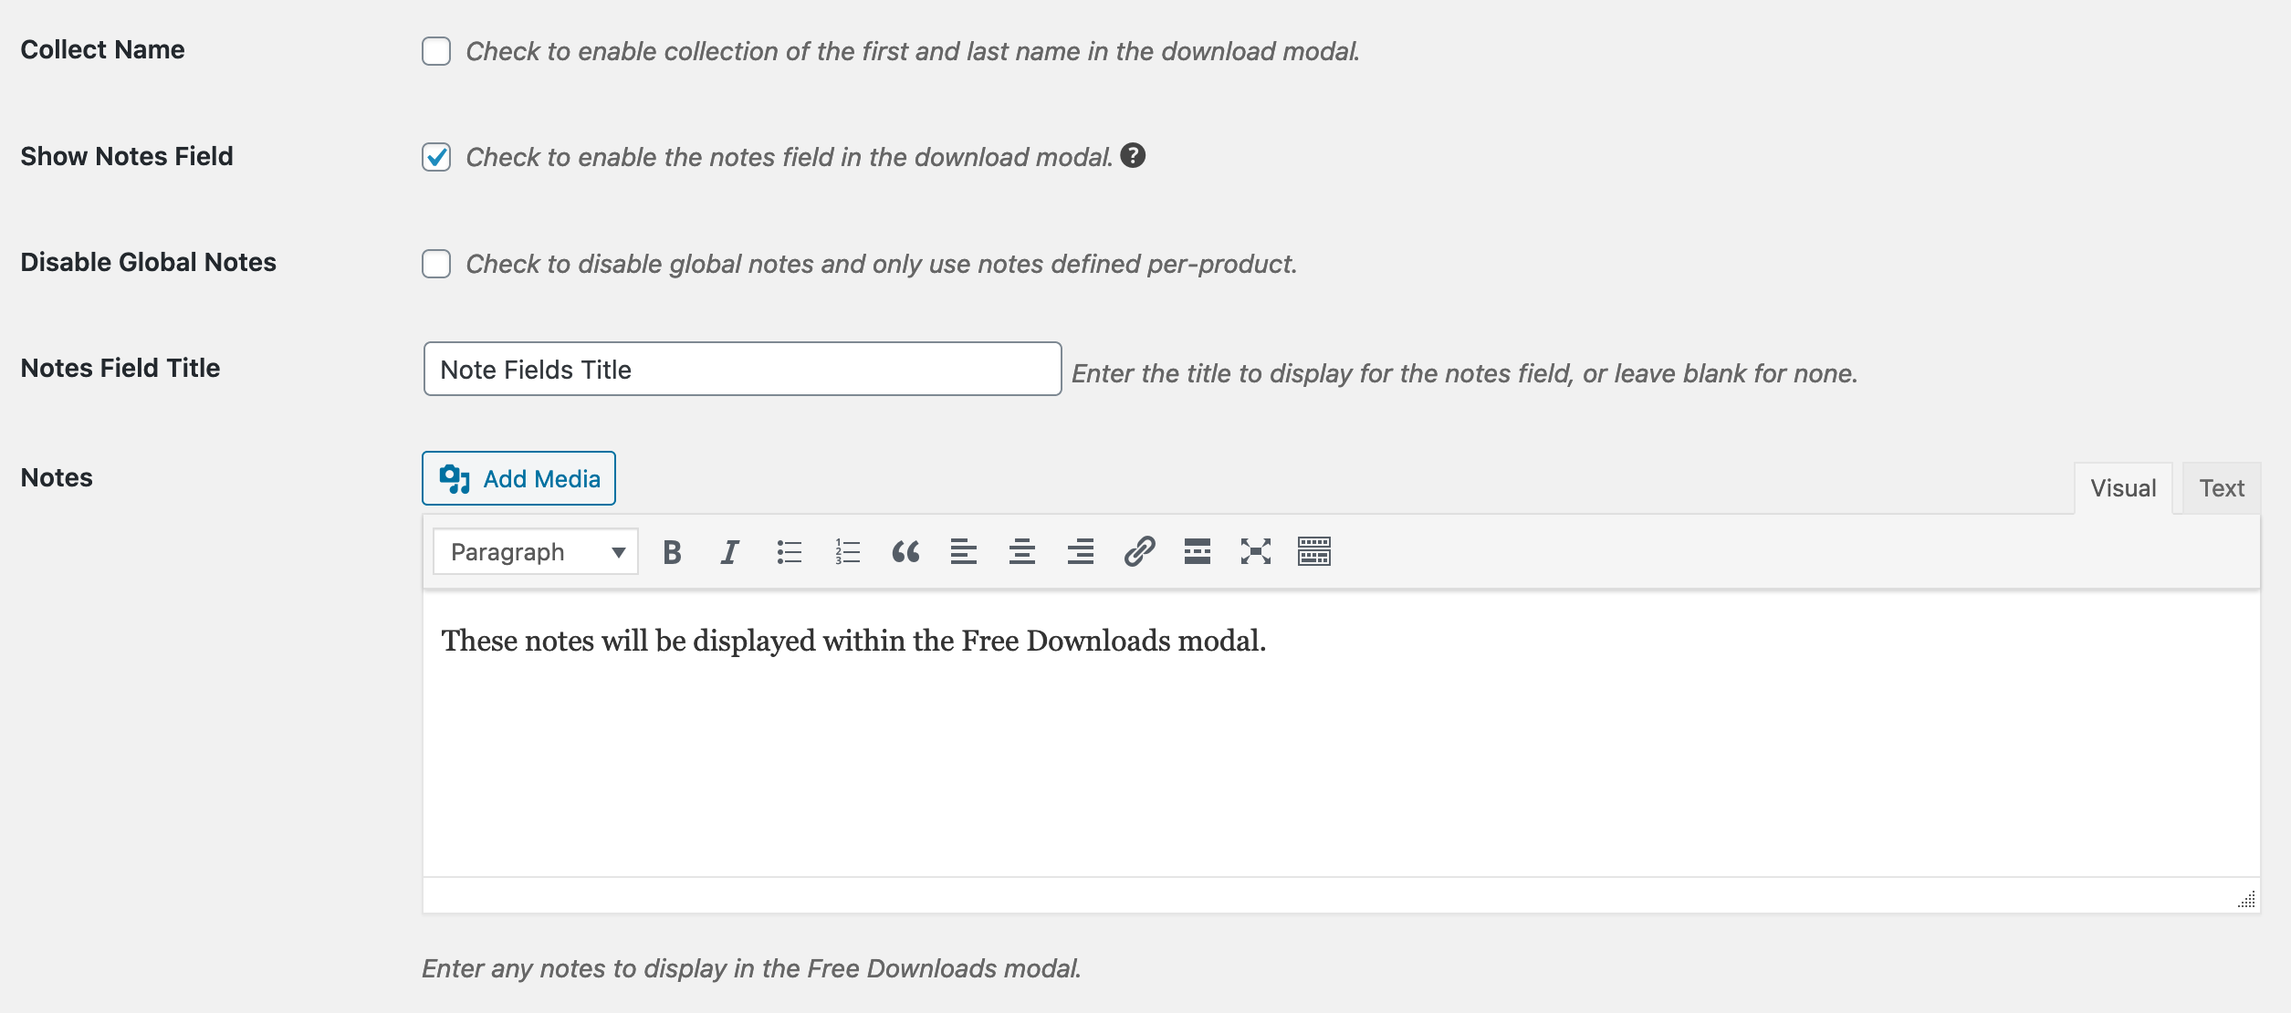This screenshot has width=2291, height=1013.
Task: Click the Add Media button
Action: tap(518, 478)
